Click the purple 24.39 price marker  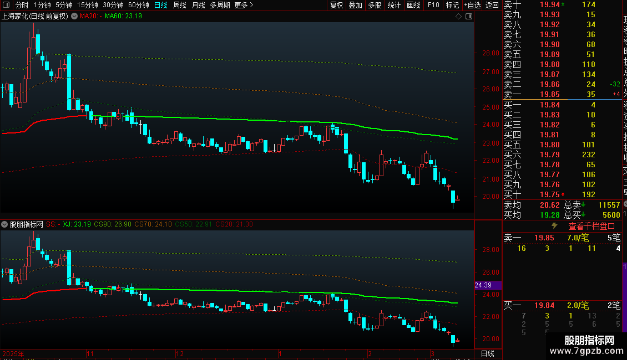coord(488,285)
